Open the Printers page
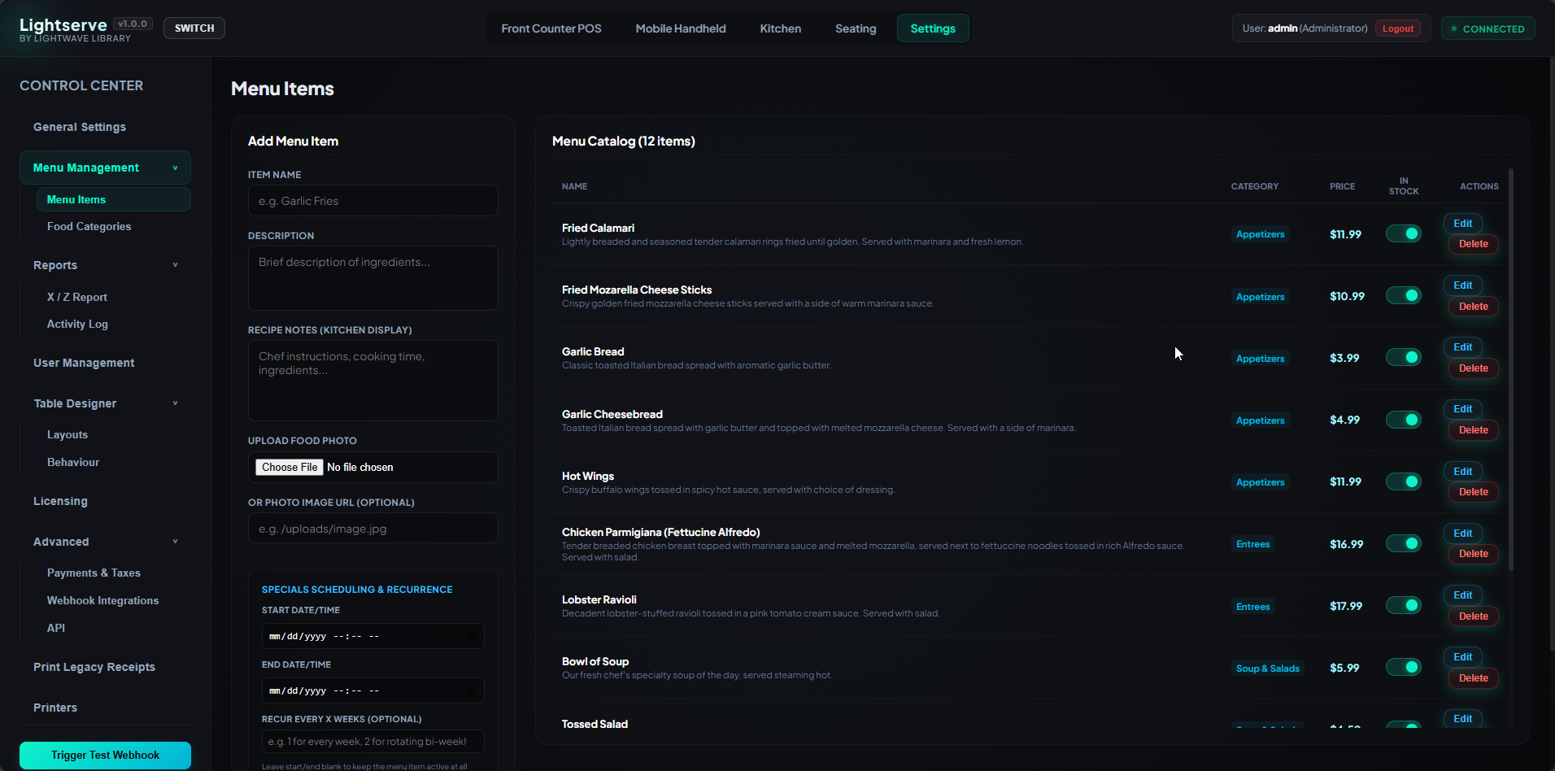Viewport: 1555px width, 771px height. pyautogui.click(x=55, y=708)
